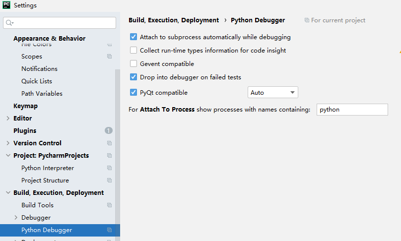Open the Keymap settings page
The image size is (401, 241).
coord(25,106)
